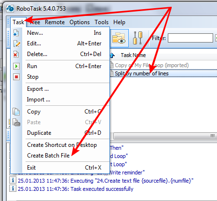
Task: Open the Remote menu
Action: pyautogui.click(x=55, y=22)
